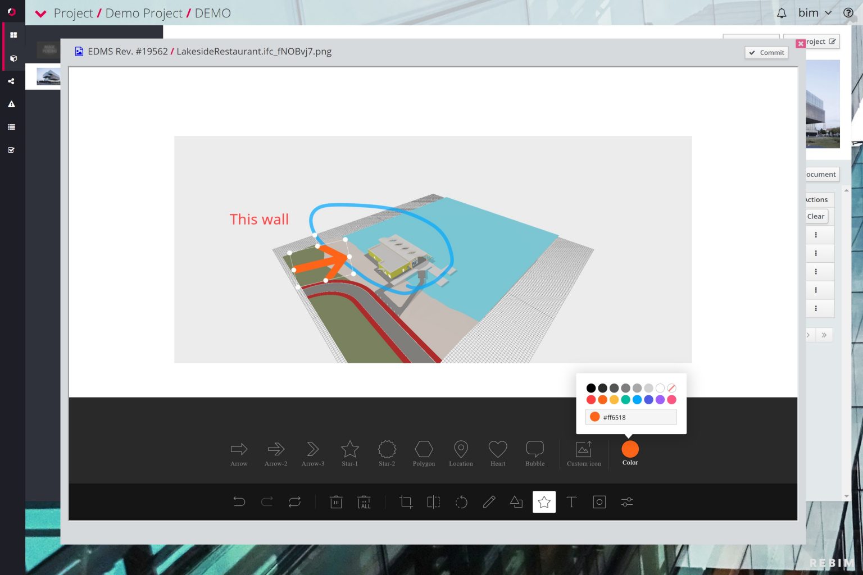
Task: Delete ALL objects
Action: [364, 502]
